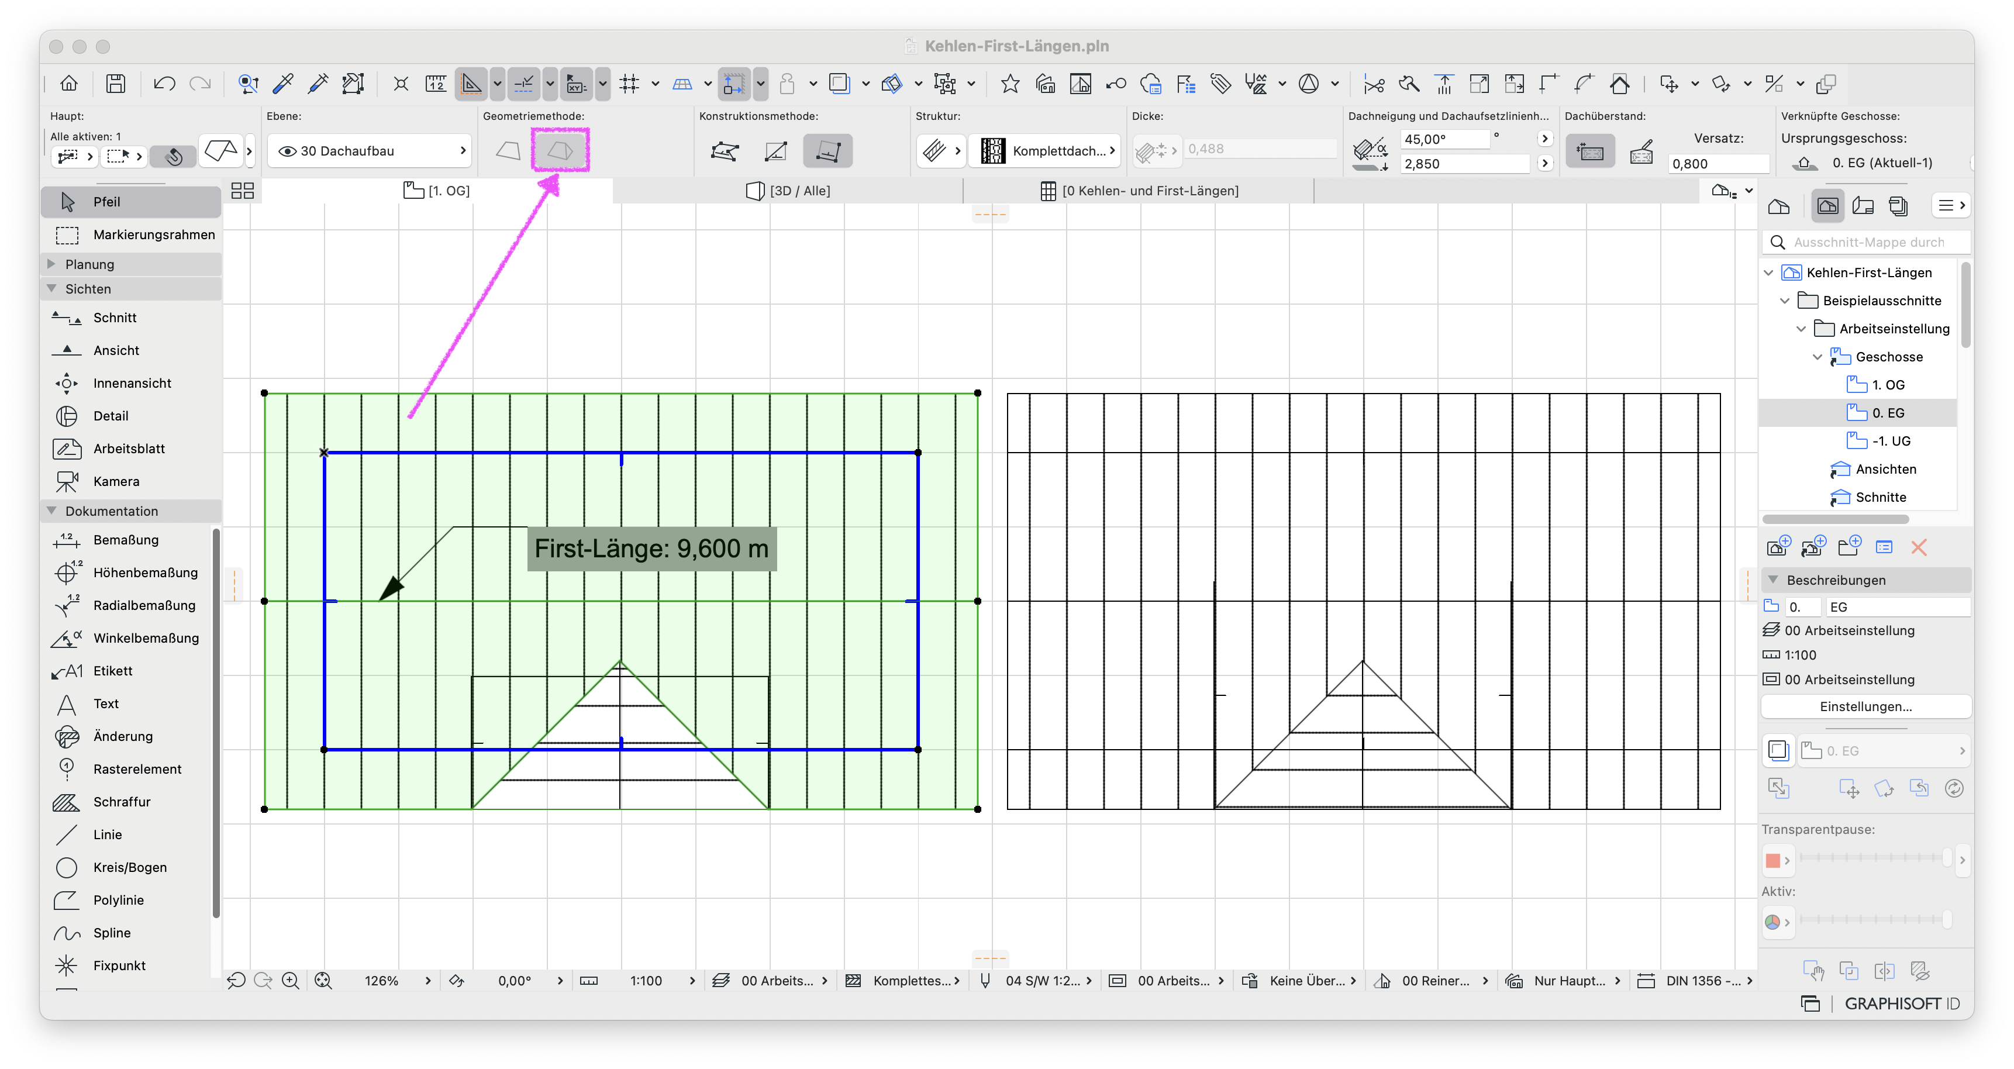This screenshot has width=2014, height=1069.
Task: Click the Transparentpause slider
Action: [x=1874, y=857]
